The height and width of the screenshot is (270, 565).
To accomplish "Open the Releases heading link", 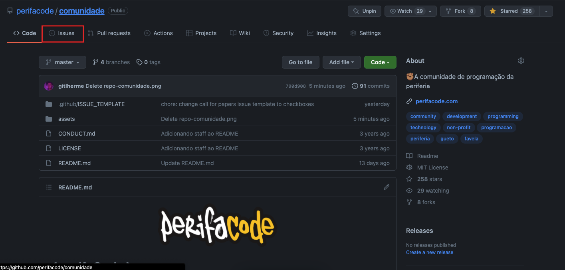I will coord(419,231).
